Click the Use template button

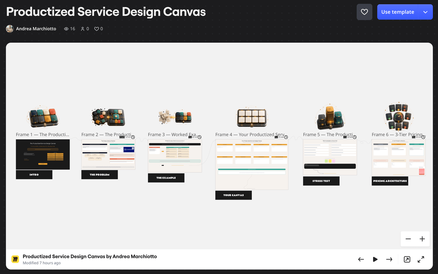397,12
